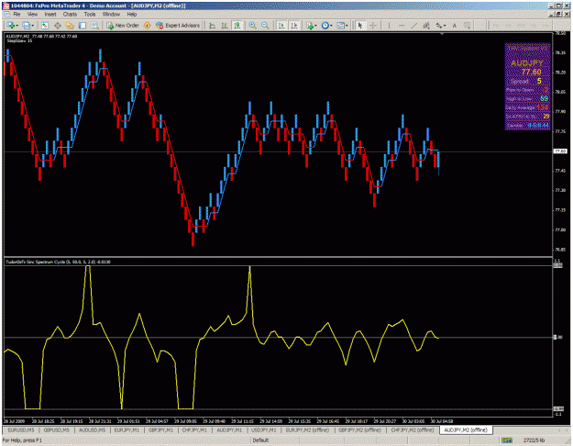Image resolution: width=573 pixels, height=446 pixels.
Task: Open the File menu
Action: pos(17,15)
